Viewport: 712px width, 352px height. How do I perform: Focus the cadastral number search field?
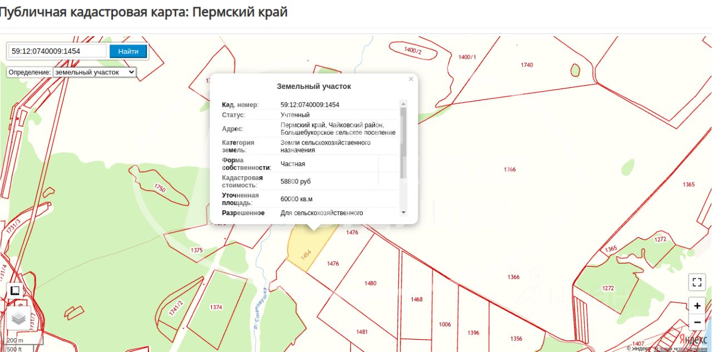click(57, 51)
